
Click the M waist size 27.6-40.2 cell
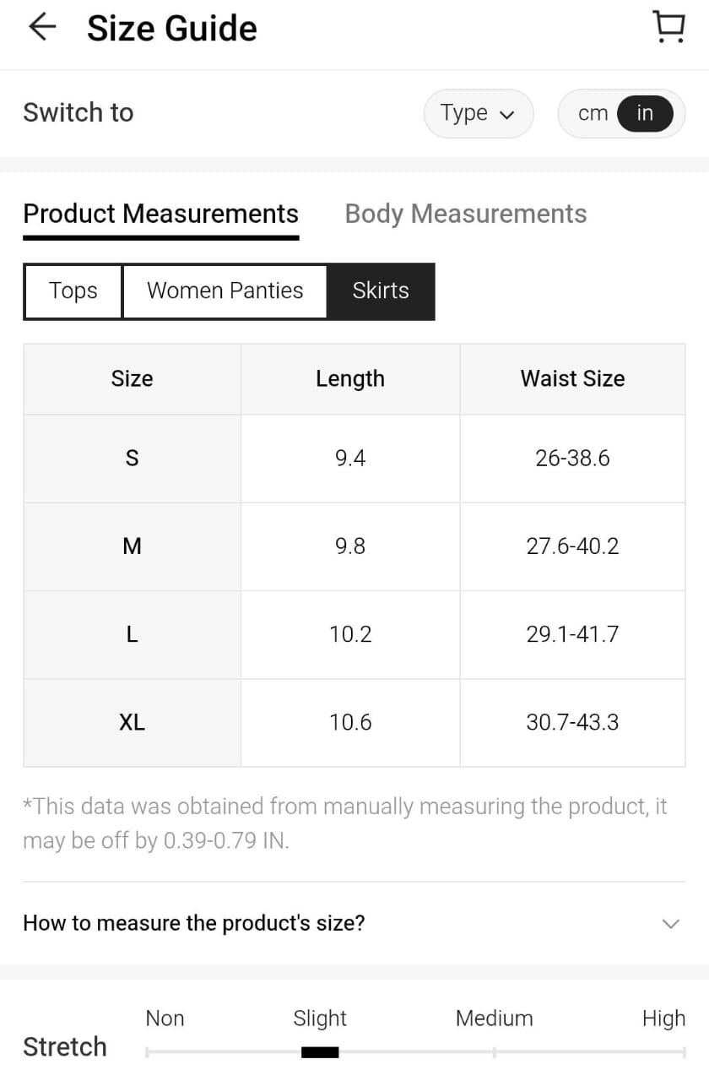[x=572, y=546]
